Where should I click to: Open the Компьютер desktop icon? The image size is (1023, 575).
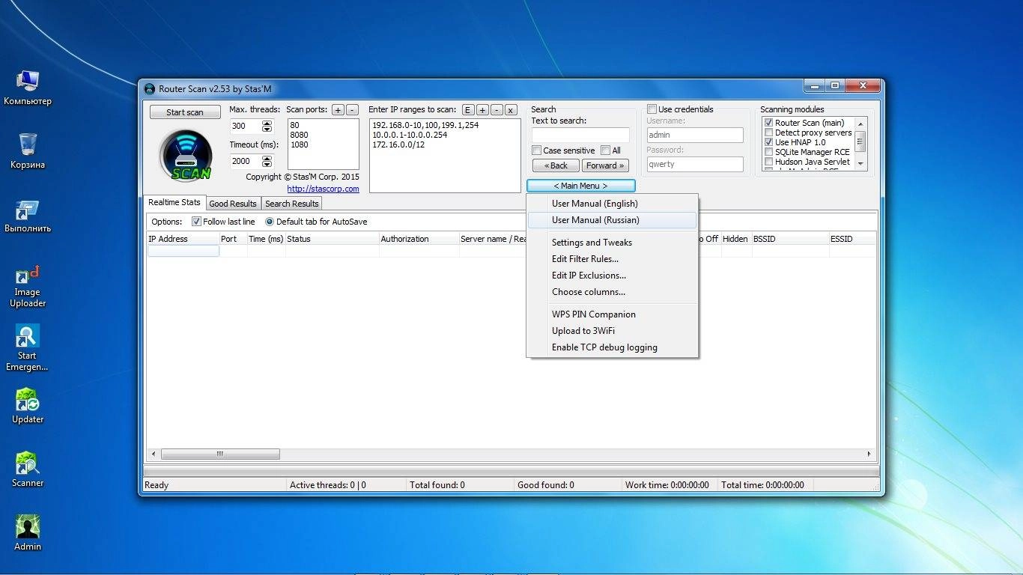click(28, 88)
